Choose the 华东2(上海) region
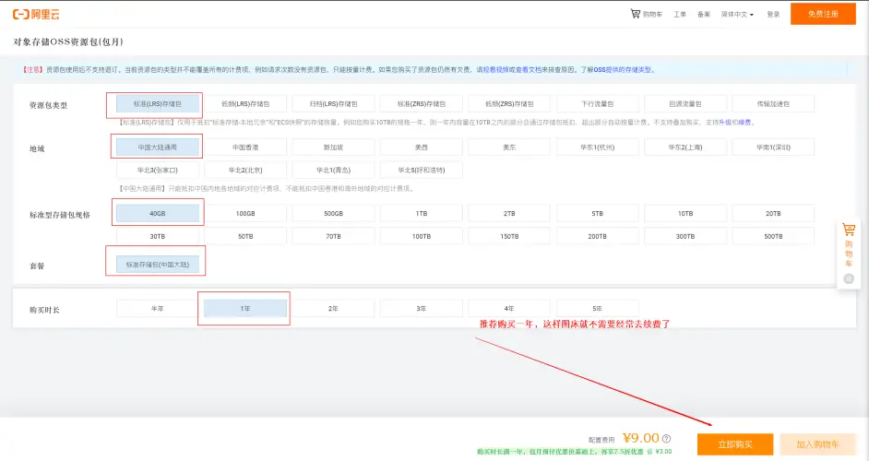The height and width of the screenshot is (461, 869). (x=685, y=148)
